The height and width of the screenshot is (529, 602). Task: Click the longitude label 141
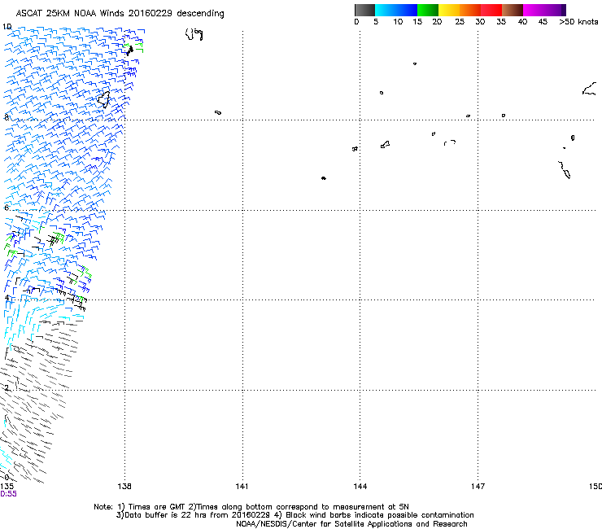pyautogui.click(x=242, y=487)
